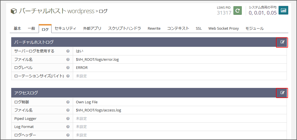Show help for Log Format
Image resolution: width=297 pixels, height=140 pixels.
[68, 127]
